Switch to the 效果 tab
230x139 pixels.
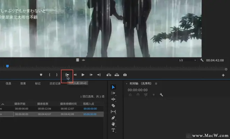tap(23, 83)
